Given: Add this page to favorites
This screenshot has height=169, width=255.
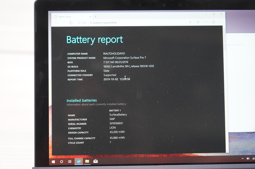Looking at the screenshot, I should point(190,22).
